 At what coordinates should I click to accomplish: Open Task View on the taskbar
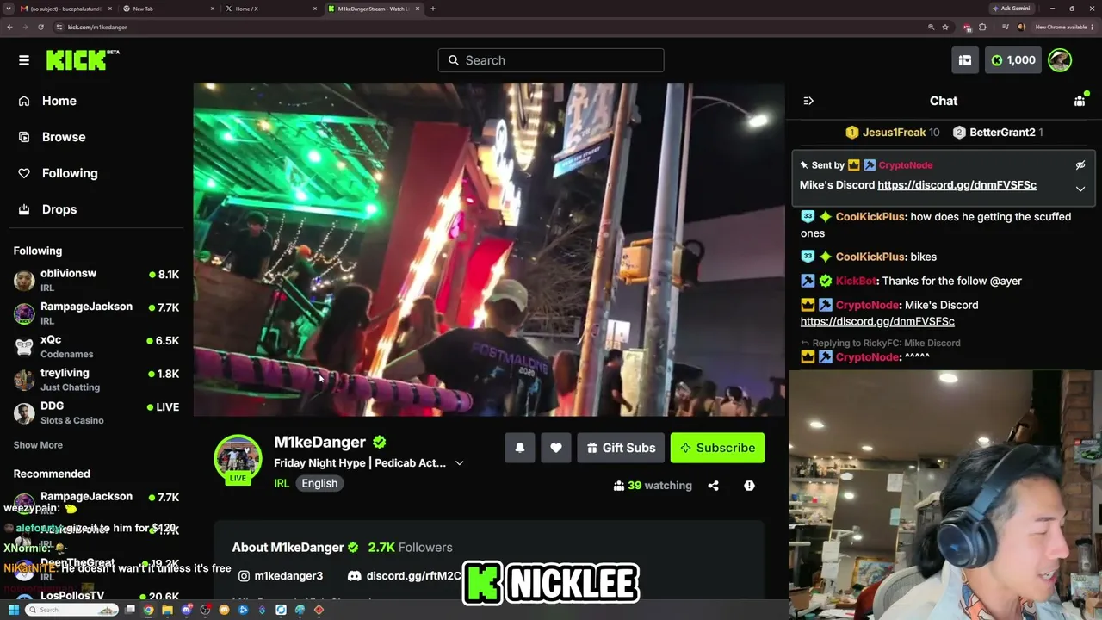130,610
